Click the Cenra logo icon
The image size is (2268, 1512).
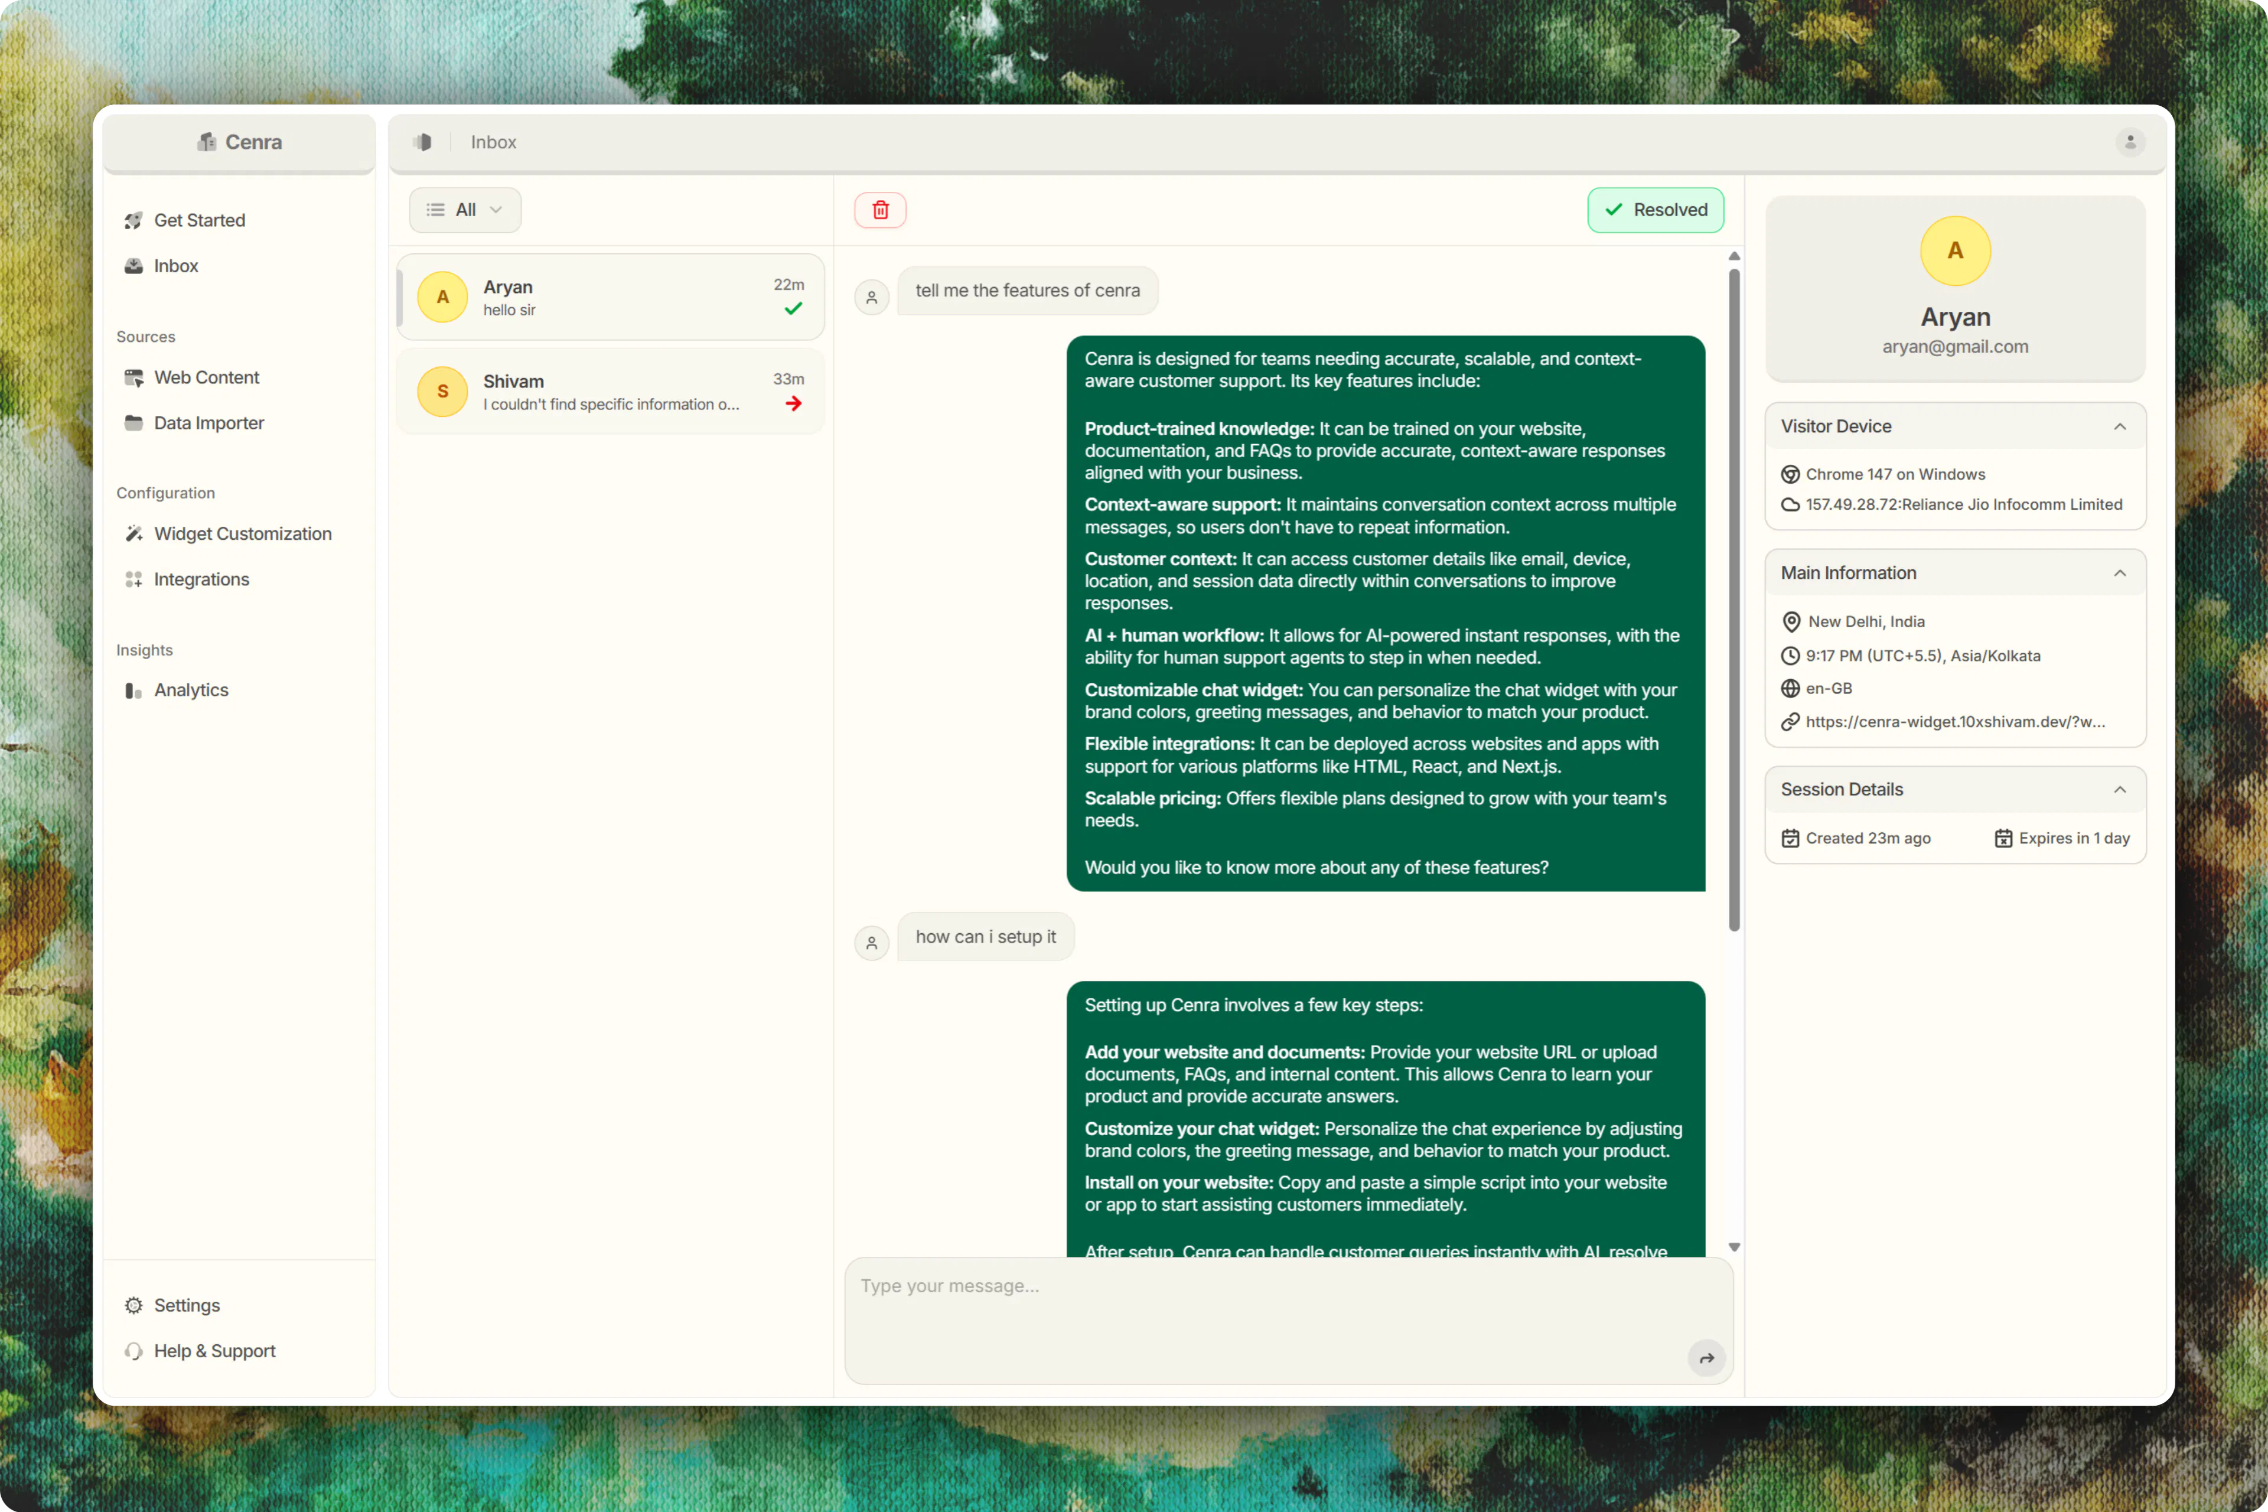click(x=206, y=142)
